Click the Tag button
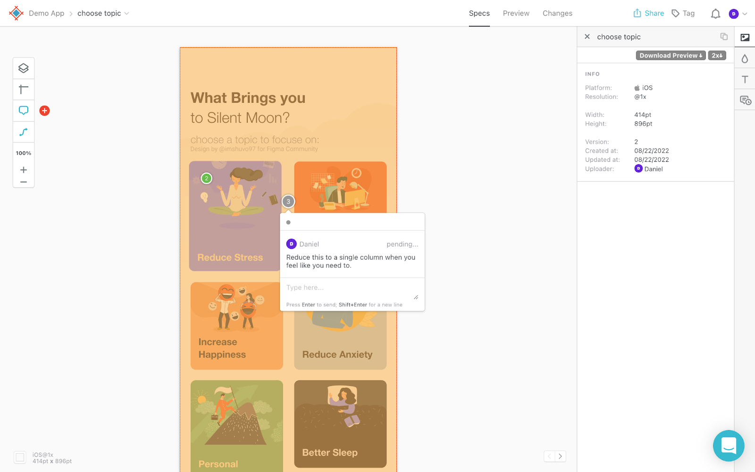 [683, 13]
